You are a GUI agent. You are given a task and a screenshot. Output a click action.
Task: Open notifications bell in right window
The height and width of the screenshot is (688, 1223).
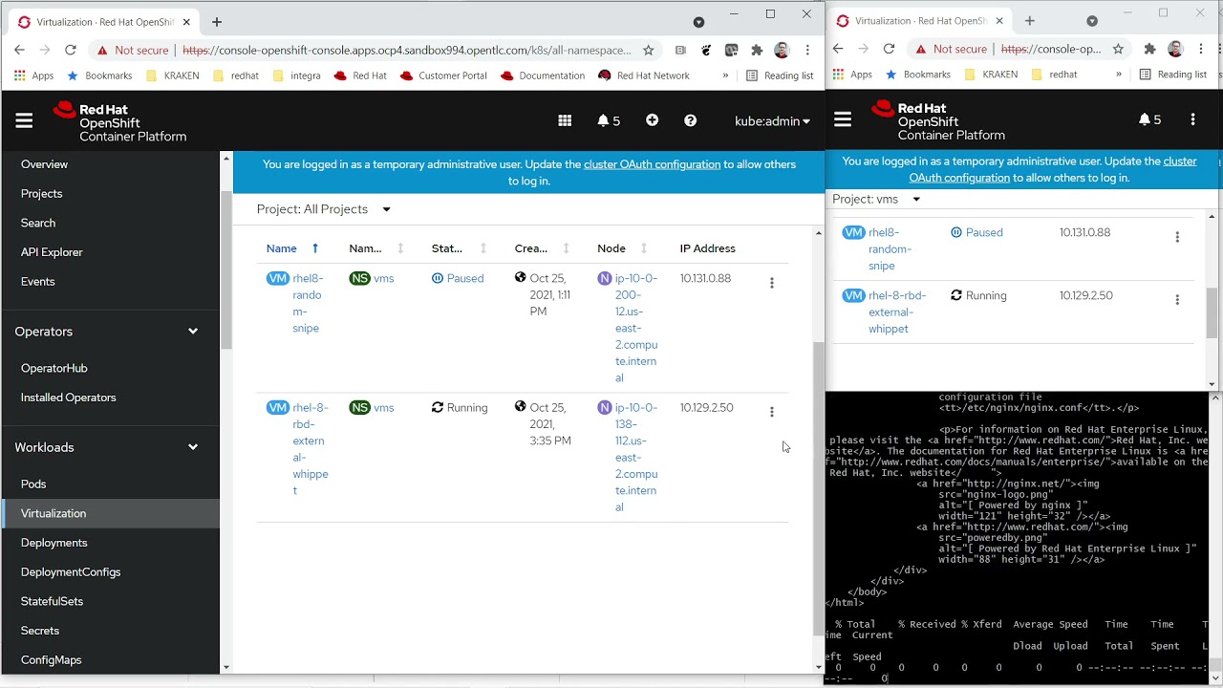point(1149,119)
